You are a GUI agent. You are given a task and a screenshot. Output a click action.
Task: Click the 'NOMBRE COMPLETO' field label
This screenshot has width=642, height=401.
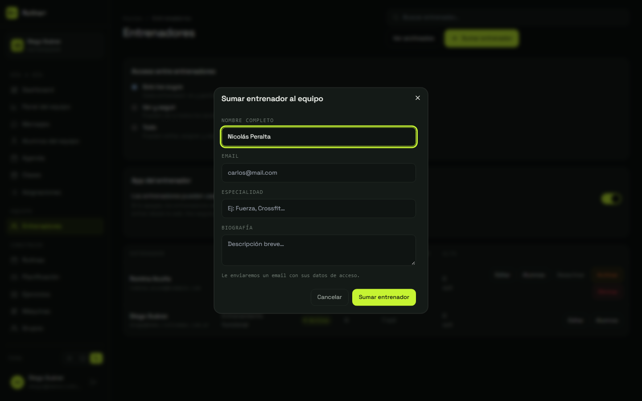pyautogui.click(x=247, y=120)
